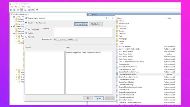Toggle the Show/Hide Action Pane icon
The height and width of the screenshot is (107, 190).
33,10
